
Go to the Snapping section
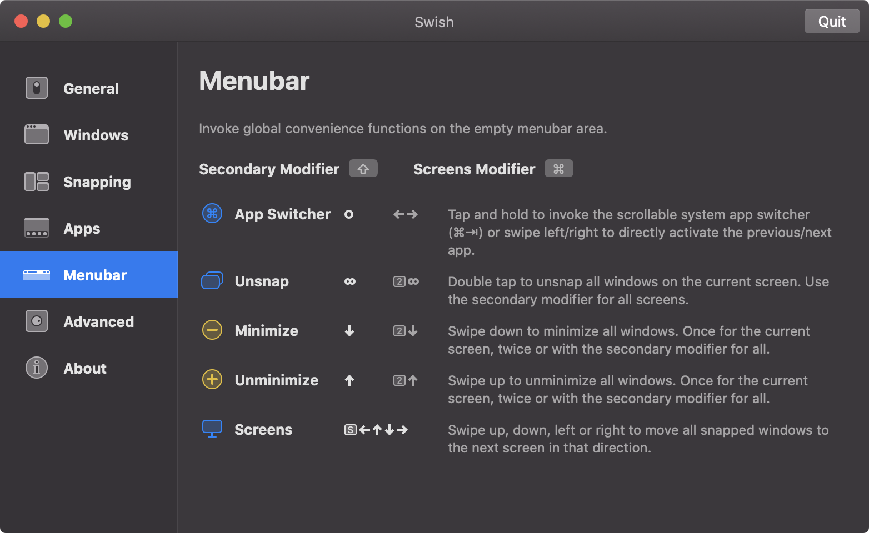(x=89, y=182)
